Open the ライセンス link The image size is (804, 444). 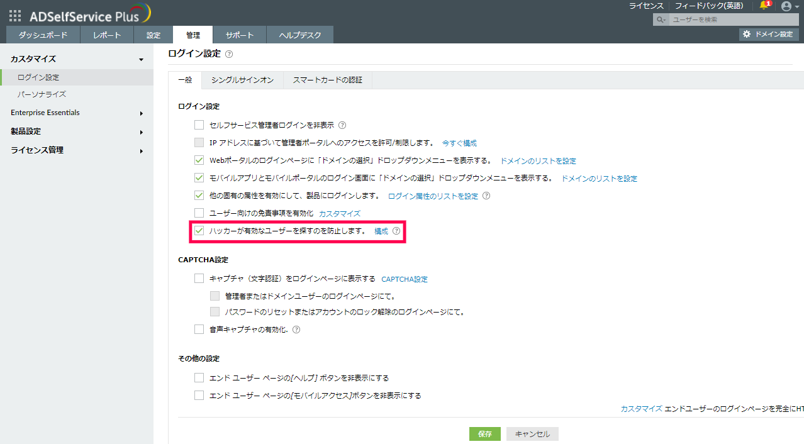[646, 6]
